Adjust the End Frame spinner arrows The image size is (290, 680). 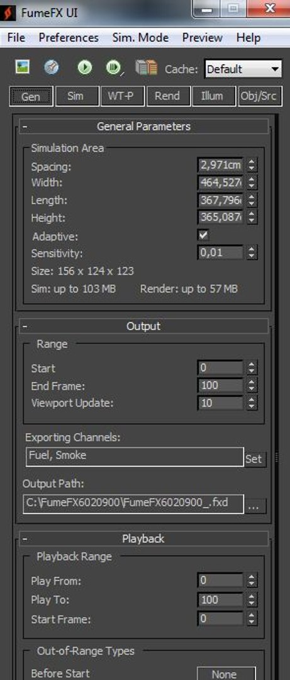click(x=252, y=385)
